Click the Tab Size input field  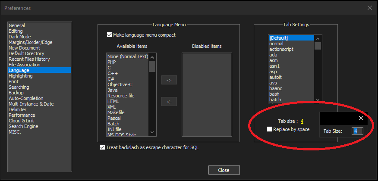pos(357,131)
